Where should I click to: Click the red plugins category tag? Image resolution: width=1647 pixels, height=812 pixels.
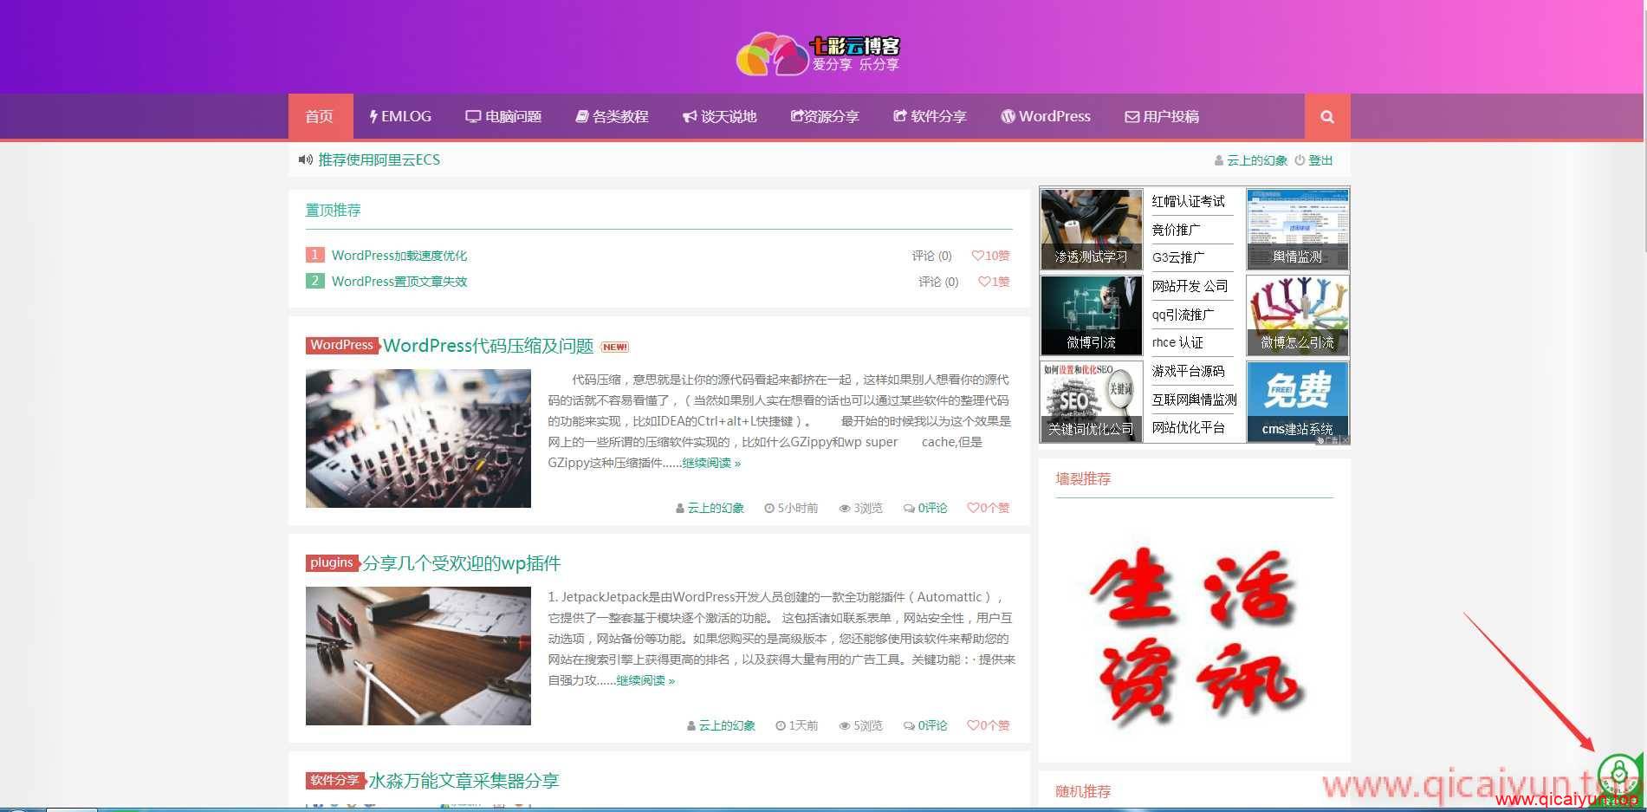point(332,562)
